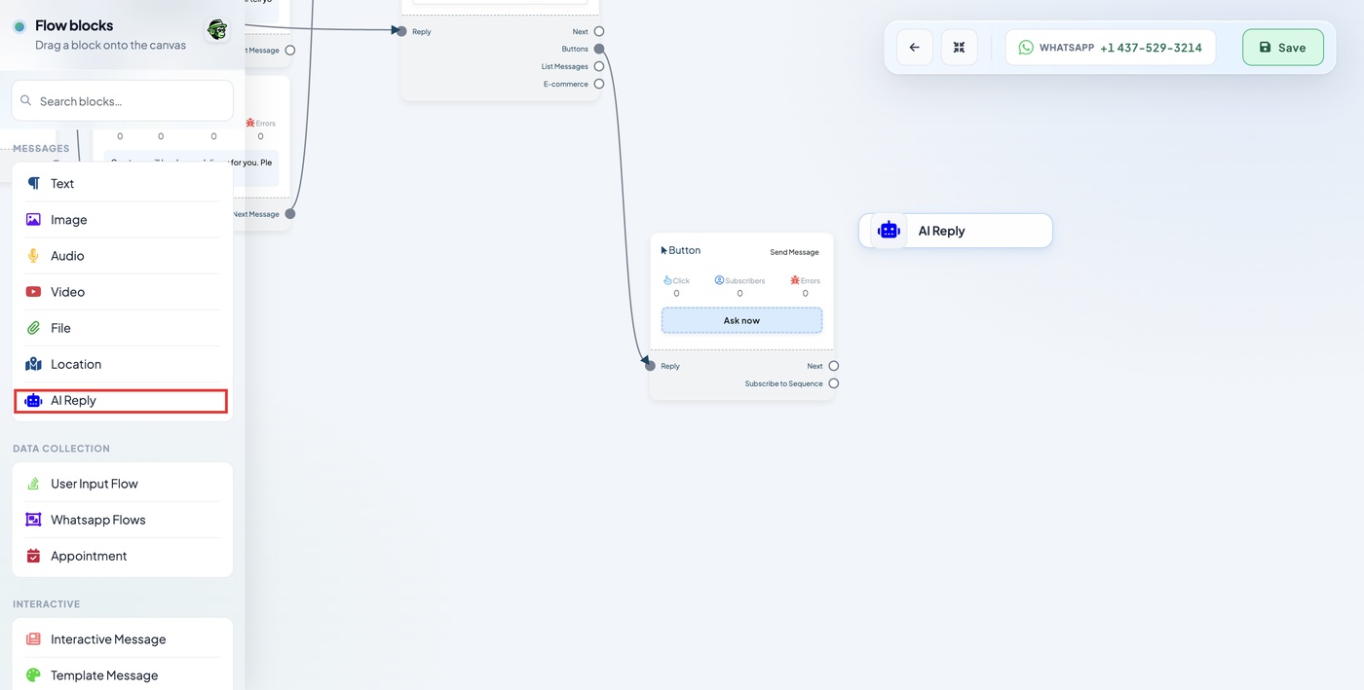Click the Next Message output port

point(290,214)
